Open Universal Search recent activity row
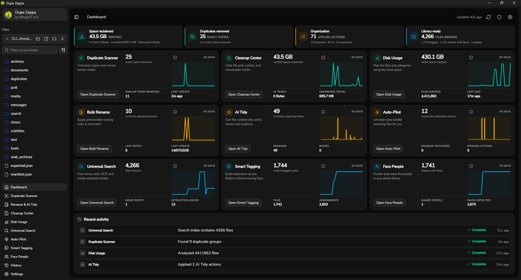Viewport: 521px width, 280px height. point(294,230)
